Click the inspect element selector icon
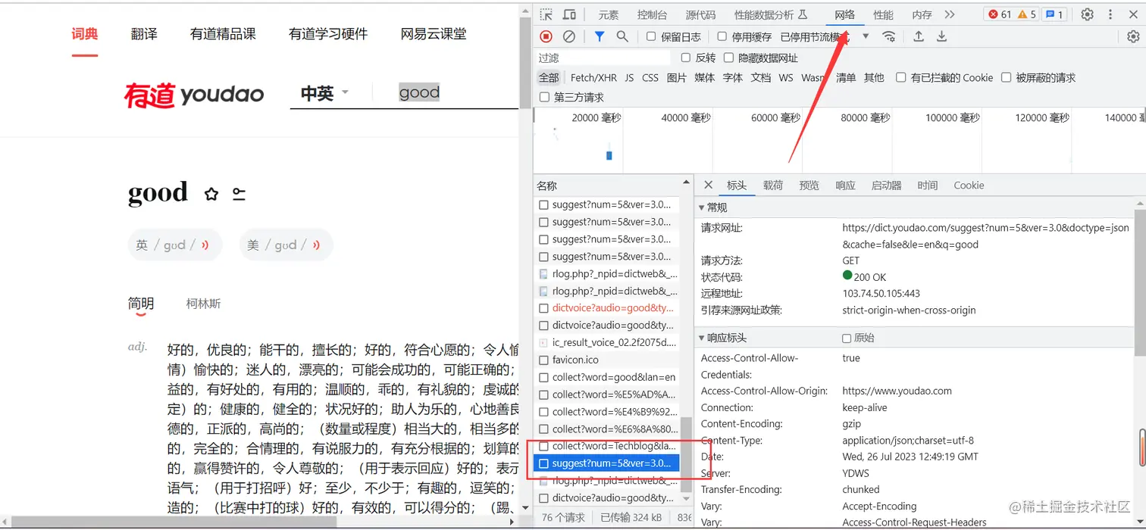Screen dimensions: 1146x530 [x=546, y=14]
